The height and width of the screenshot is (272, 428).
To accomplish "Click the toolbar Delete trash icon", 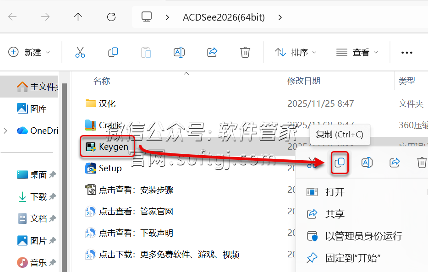I will tap(245, 52).
